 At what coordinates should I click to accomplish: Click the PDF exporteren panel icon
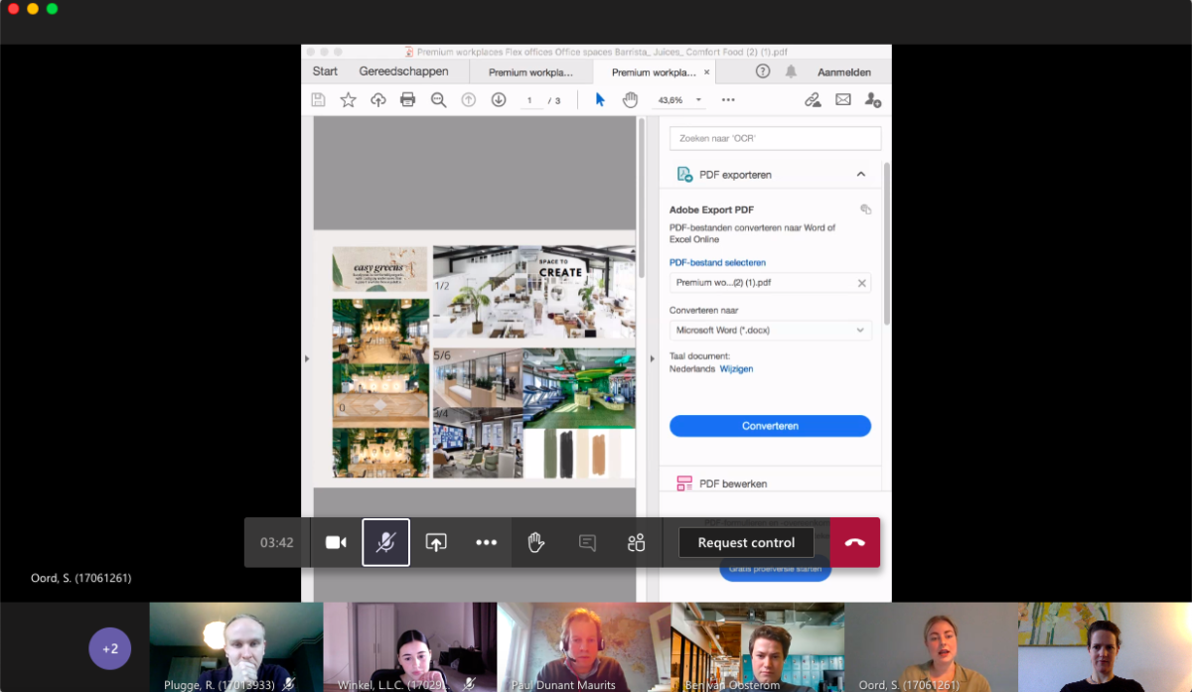pyautogui.click(x=684, y=174)
